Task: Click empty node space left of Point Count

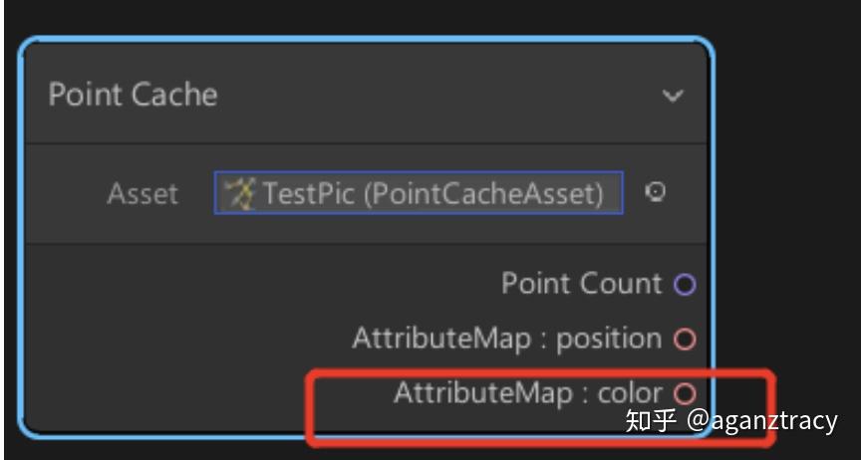Action: coord(249,285)
